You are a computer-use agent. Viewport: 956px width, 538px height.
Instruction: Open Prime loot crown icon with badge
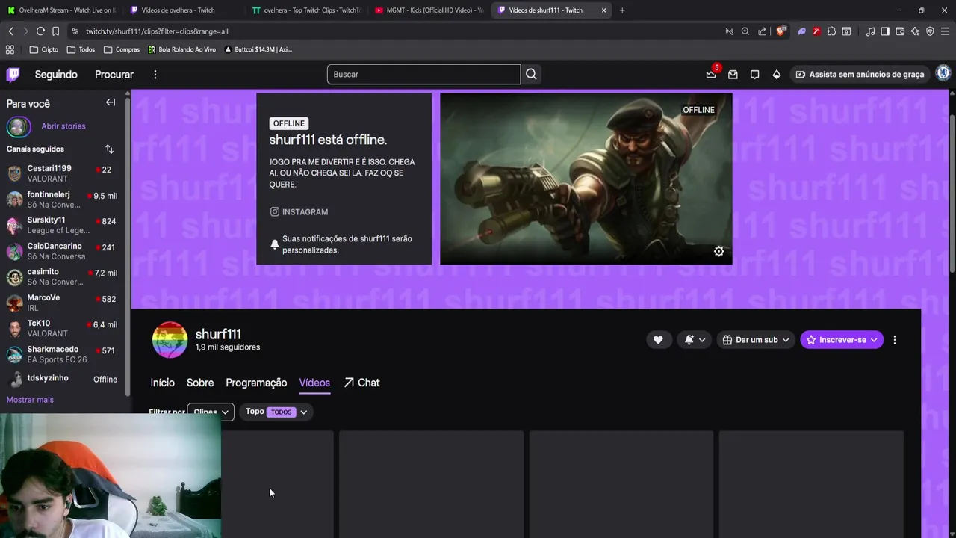711,74
